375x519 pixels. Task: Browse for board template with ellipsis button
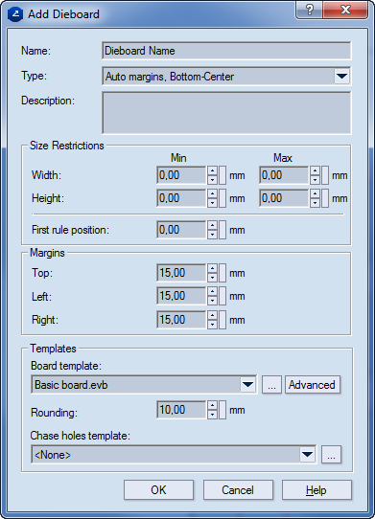point(271,385)
